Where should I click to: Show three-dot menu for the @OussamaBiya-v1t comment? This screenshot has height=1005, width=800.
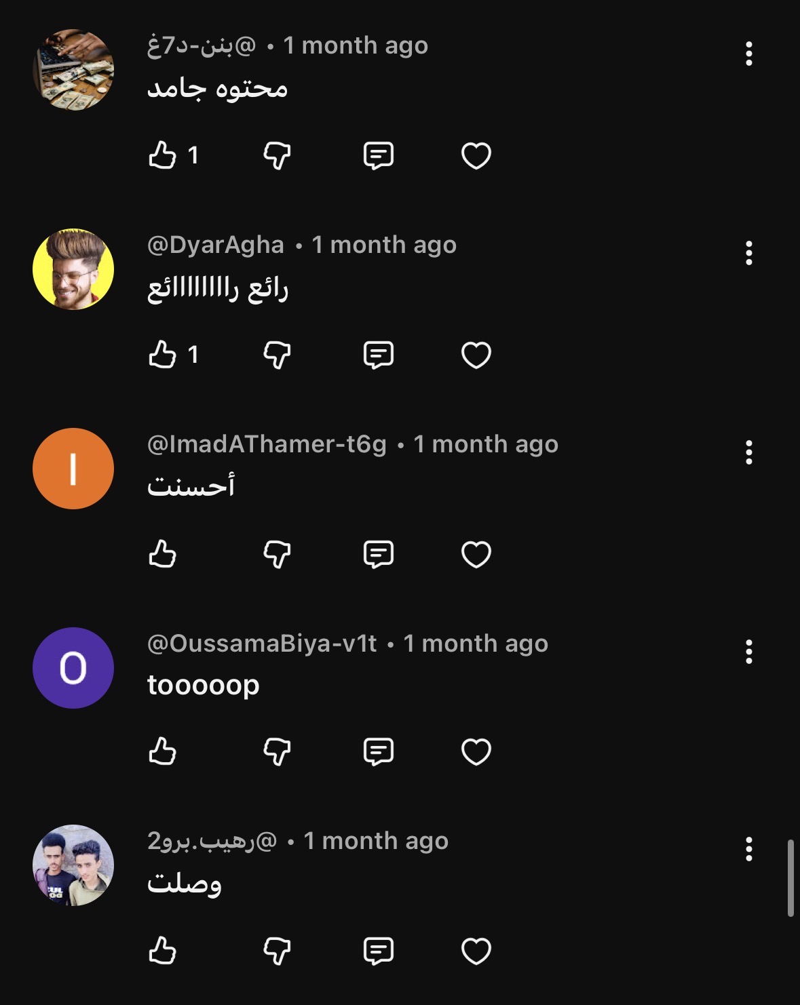748,652
